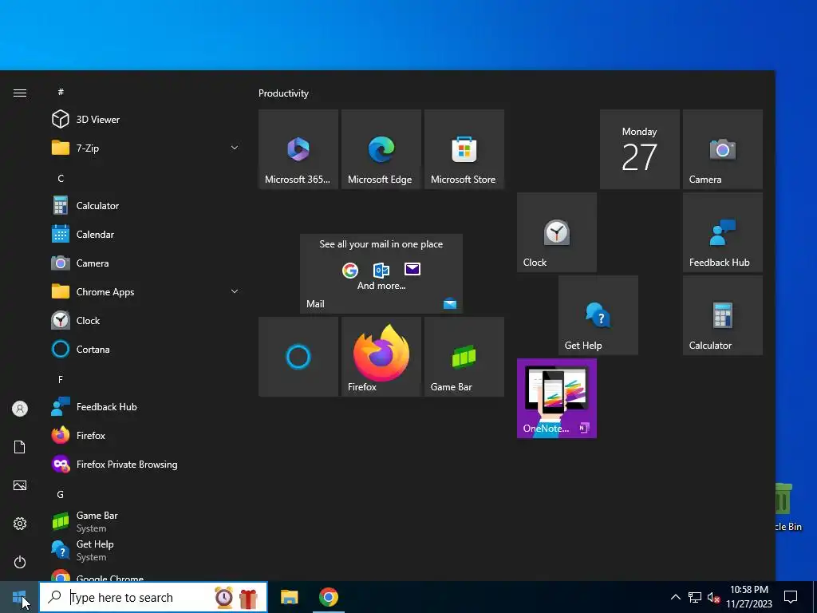817x613 pixels.
Task: Open Get Help in the app list
Action: 146,551
